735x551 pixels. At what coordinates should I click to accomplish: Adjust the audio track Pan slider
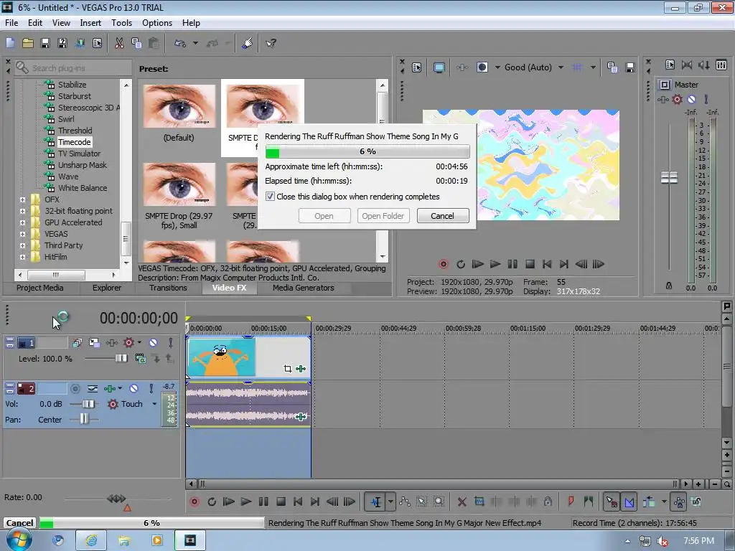84,419
